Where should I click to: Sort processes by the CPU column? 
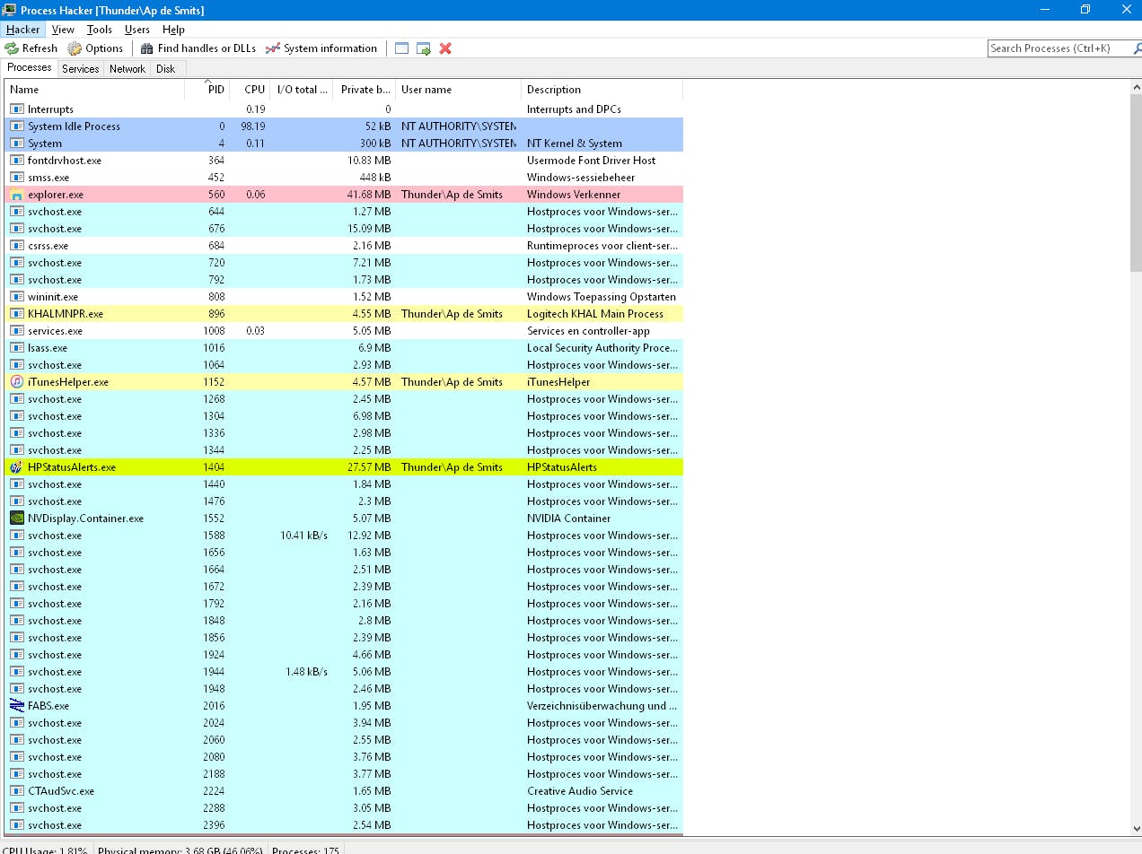(x=252, y=90)
